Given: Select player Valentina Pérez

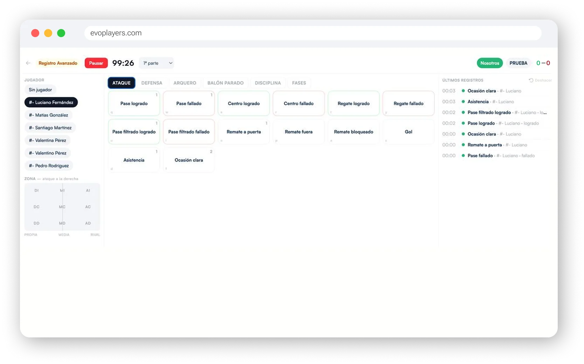Looking at the screenshot, I should tap(47, 140).
